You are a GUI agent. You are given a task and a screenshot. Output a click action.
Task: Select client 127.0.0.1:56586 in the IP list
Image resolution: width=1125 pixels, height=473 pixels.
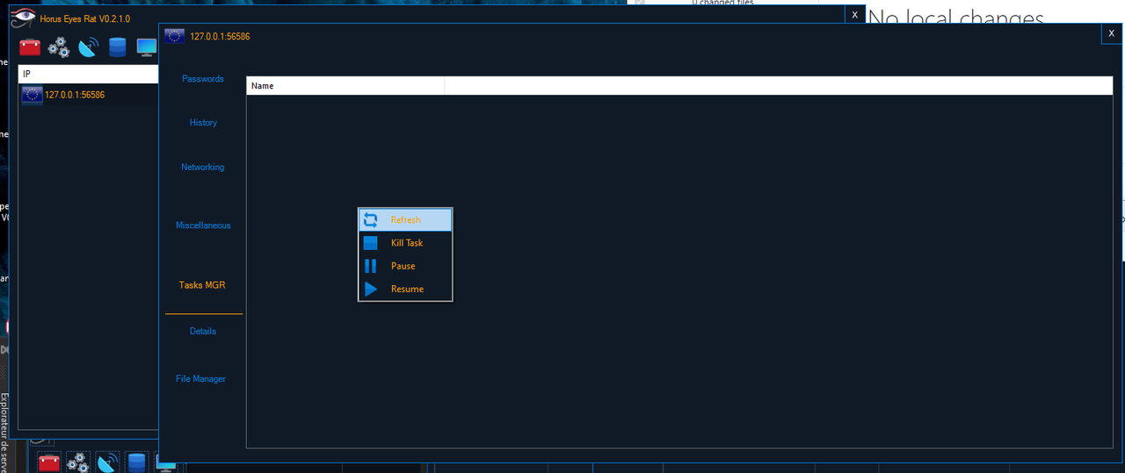point(88,95)
